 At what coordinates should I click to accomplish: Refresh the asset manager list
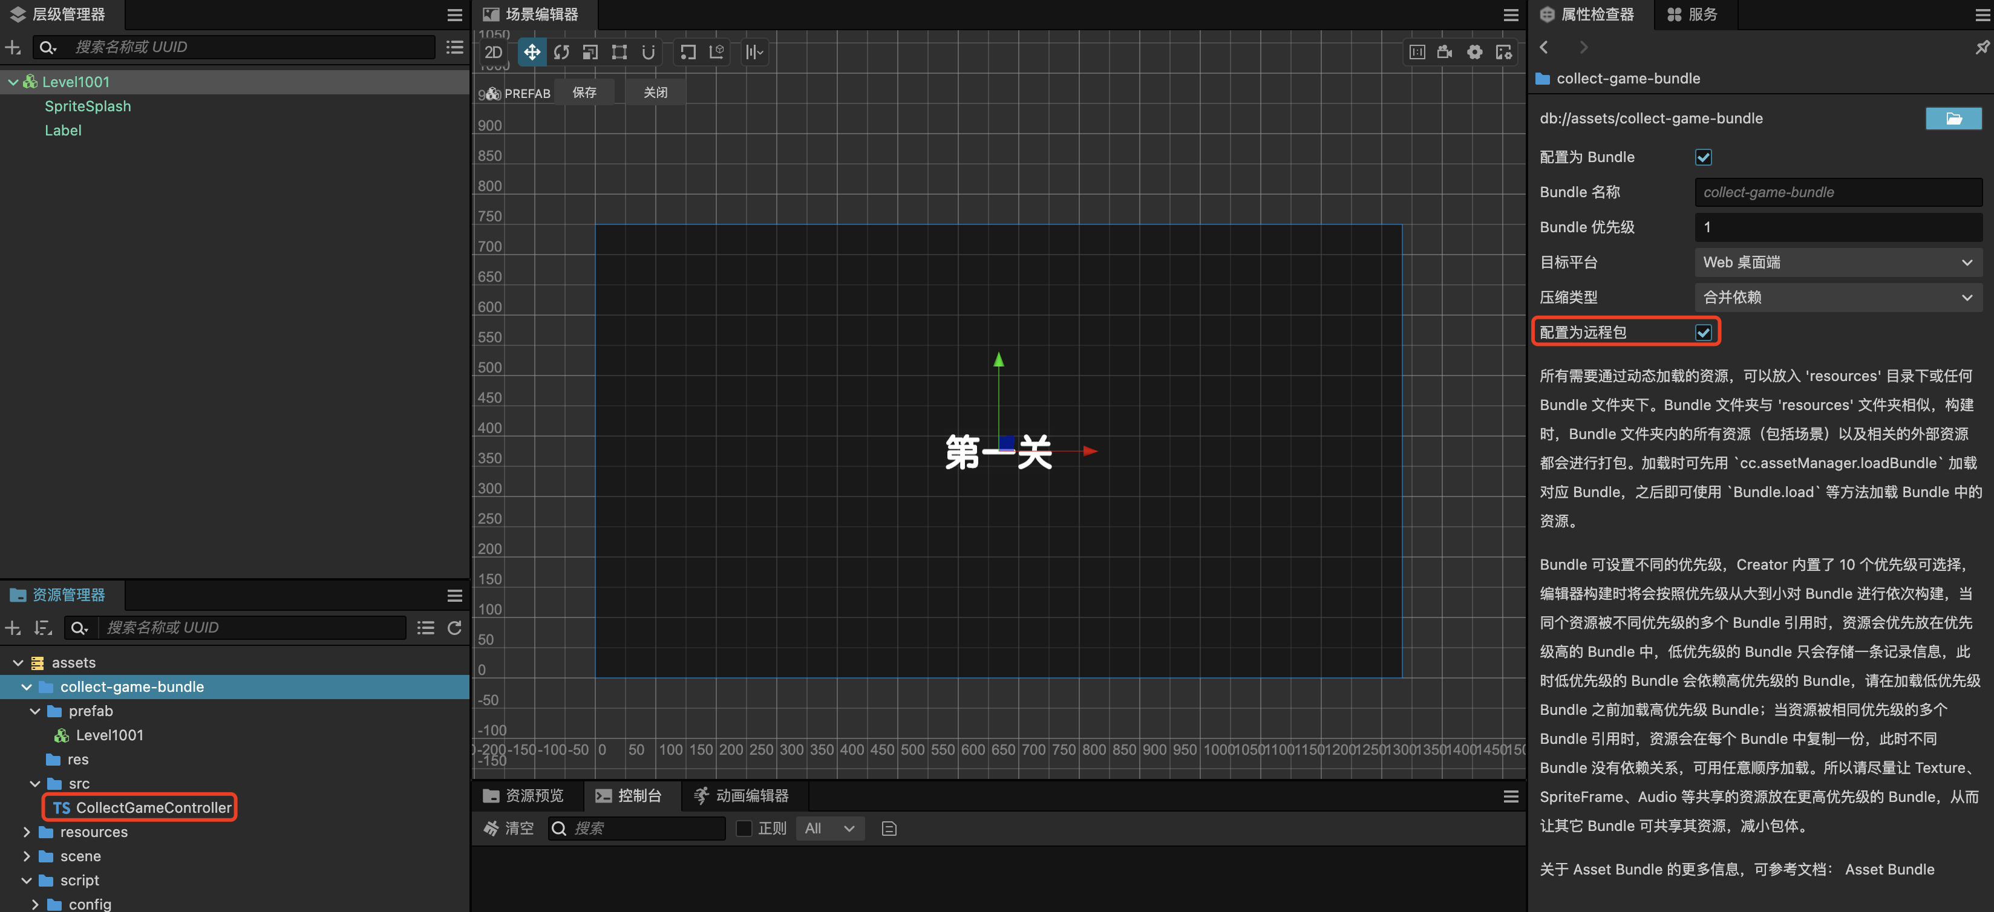click(x=454, y=627)
